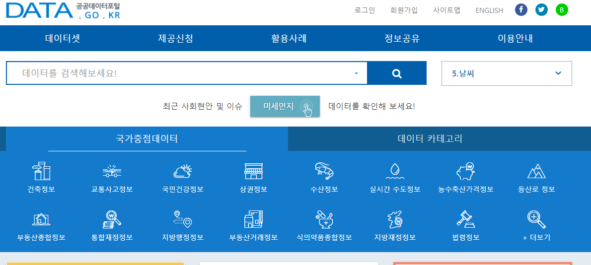Click the 미세먼지 issue button
This screenshot has height=265, width=591.
click(x=285, y=106)
